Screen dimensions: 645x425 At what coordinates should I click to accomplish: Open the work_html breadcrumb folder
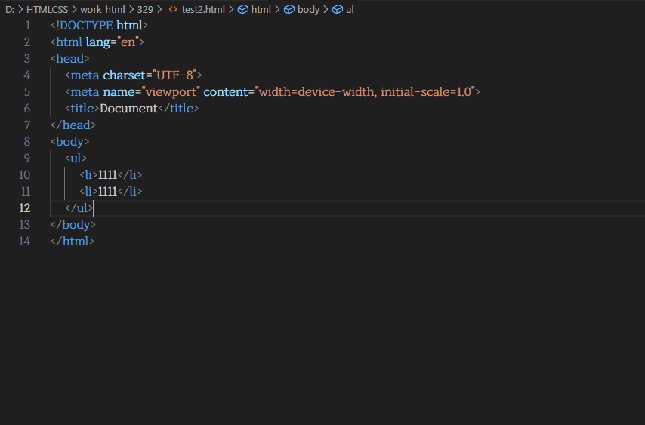click(x=103, y=10)
